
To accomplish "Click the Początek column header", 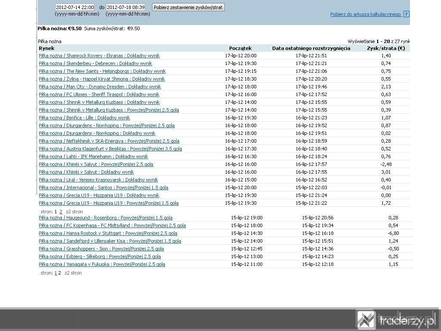I will click(x=240, y=48).
